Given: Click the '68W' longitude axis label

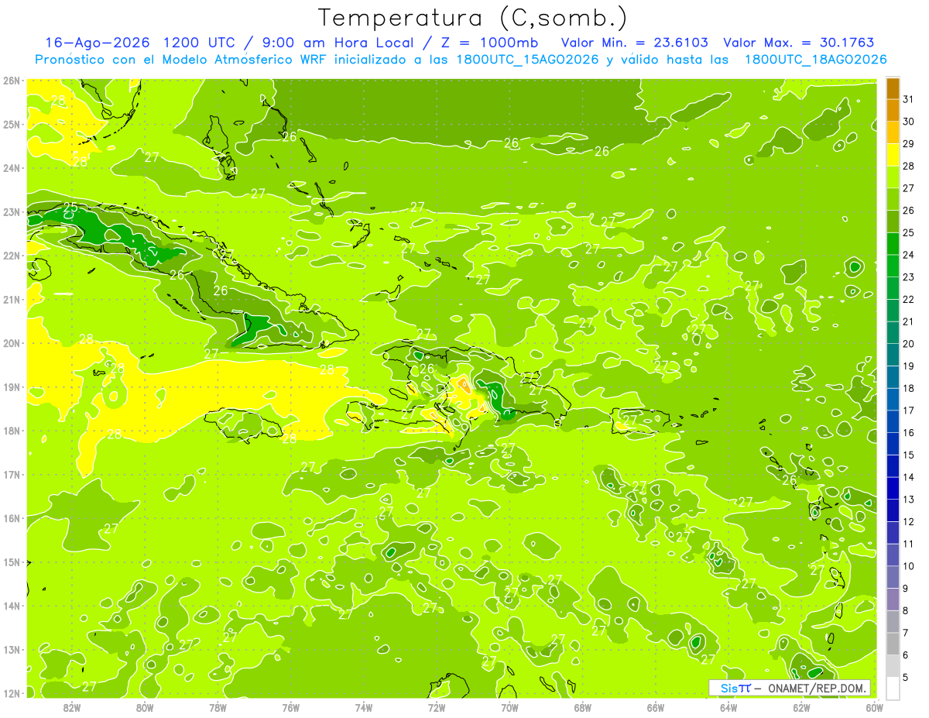Looking at the screenshot, I should tap(583, 707).
